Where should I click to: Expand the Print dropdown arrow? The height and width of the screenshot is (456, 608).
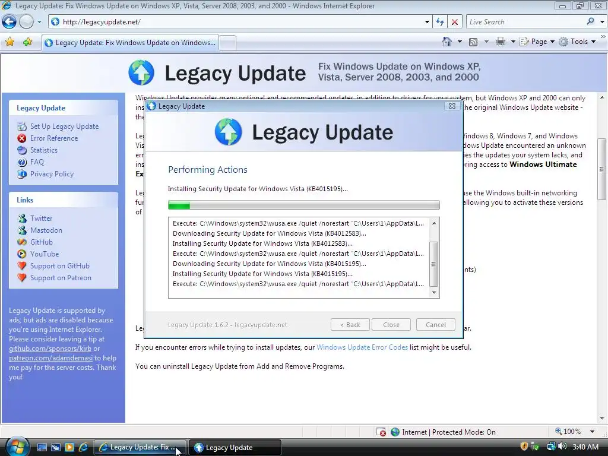(x=512, y=42)
